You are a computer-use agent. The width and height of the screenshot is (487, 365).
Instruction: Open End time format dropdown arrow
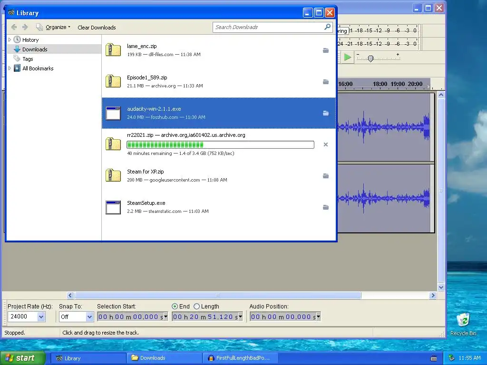[240, 317]
